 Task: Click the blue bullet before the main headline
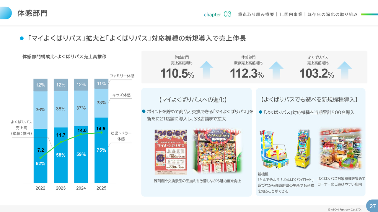coord(21,39)
